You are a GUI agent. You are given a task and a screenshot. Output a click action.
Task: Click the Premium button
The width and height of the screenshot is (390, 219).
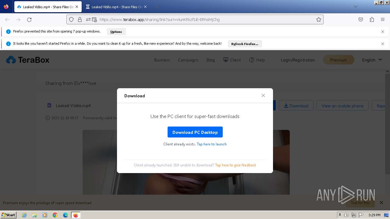[x=339, y=60]
